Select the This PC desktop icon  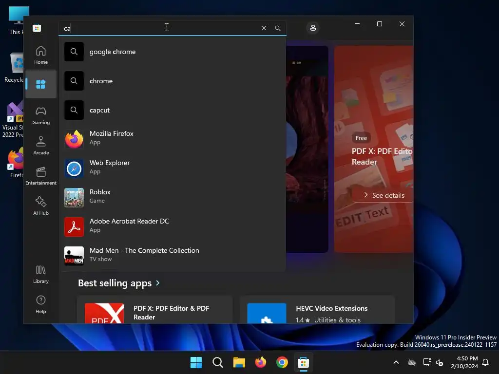click(15, 20)
